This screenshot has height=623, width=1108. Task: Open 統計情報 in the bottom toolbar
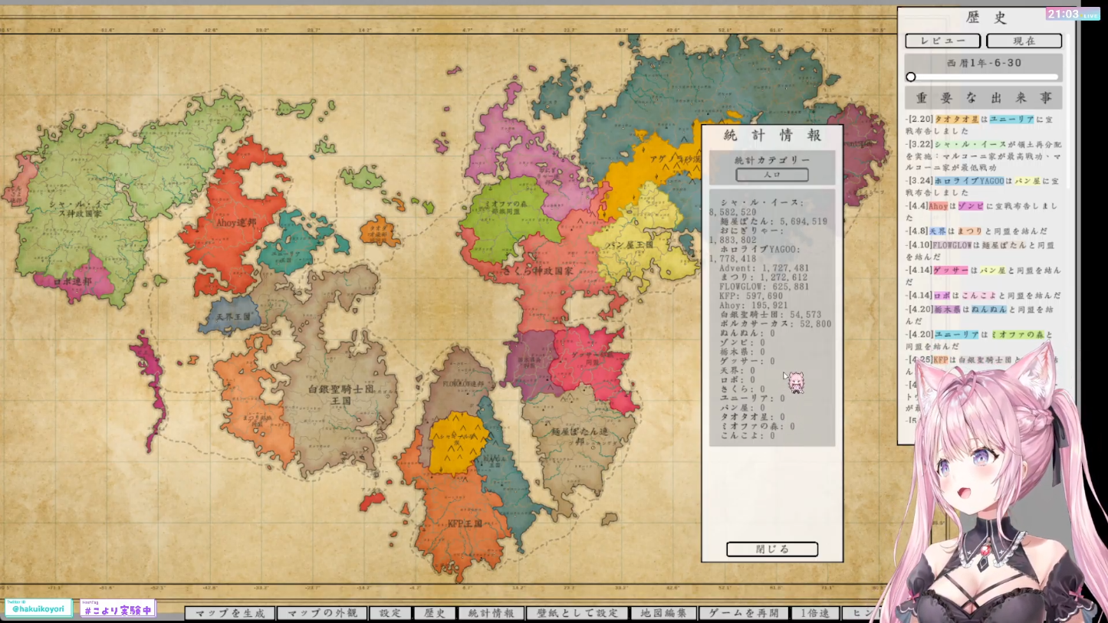(492, 613)
